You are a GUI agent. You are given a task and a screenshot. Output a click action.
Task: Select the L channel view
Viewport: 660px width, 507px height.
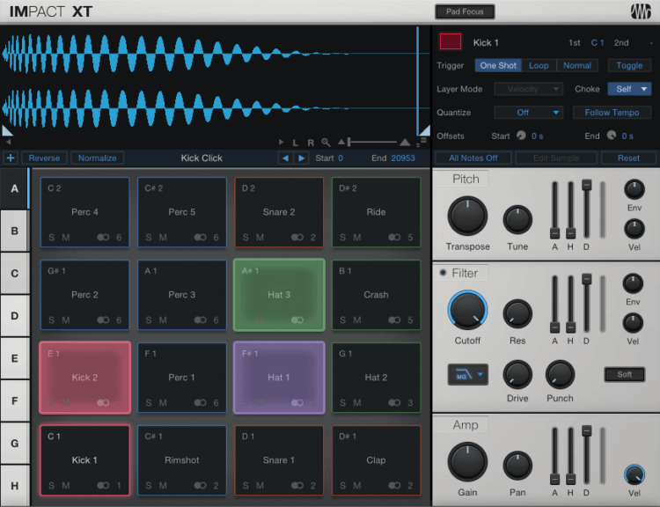(x=296, y=143)
